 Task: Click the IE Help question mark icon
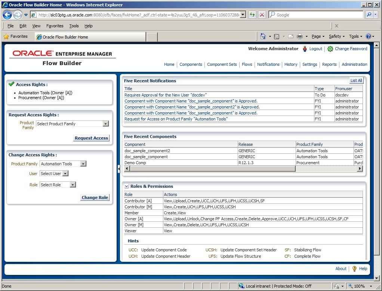[369, 36]
